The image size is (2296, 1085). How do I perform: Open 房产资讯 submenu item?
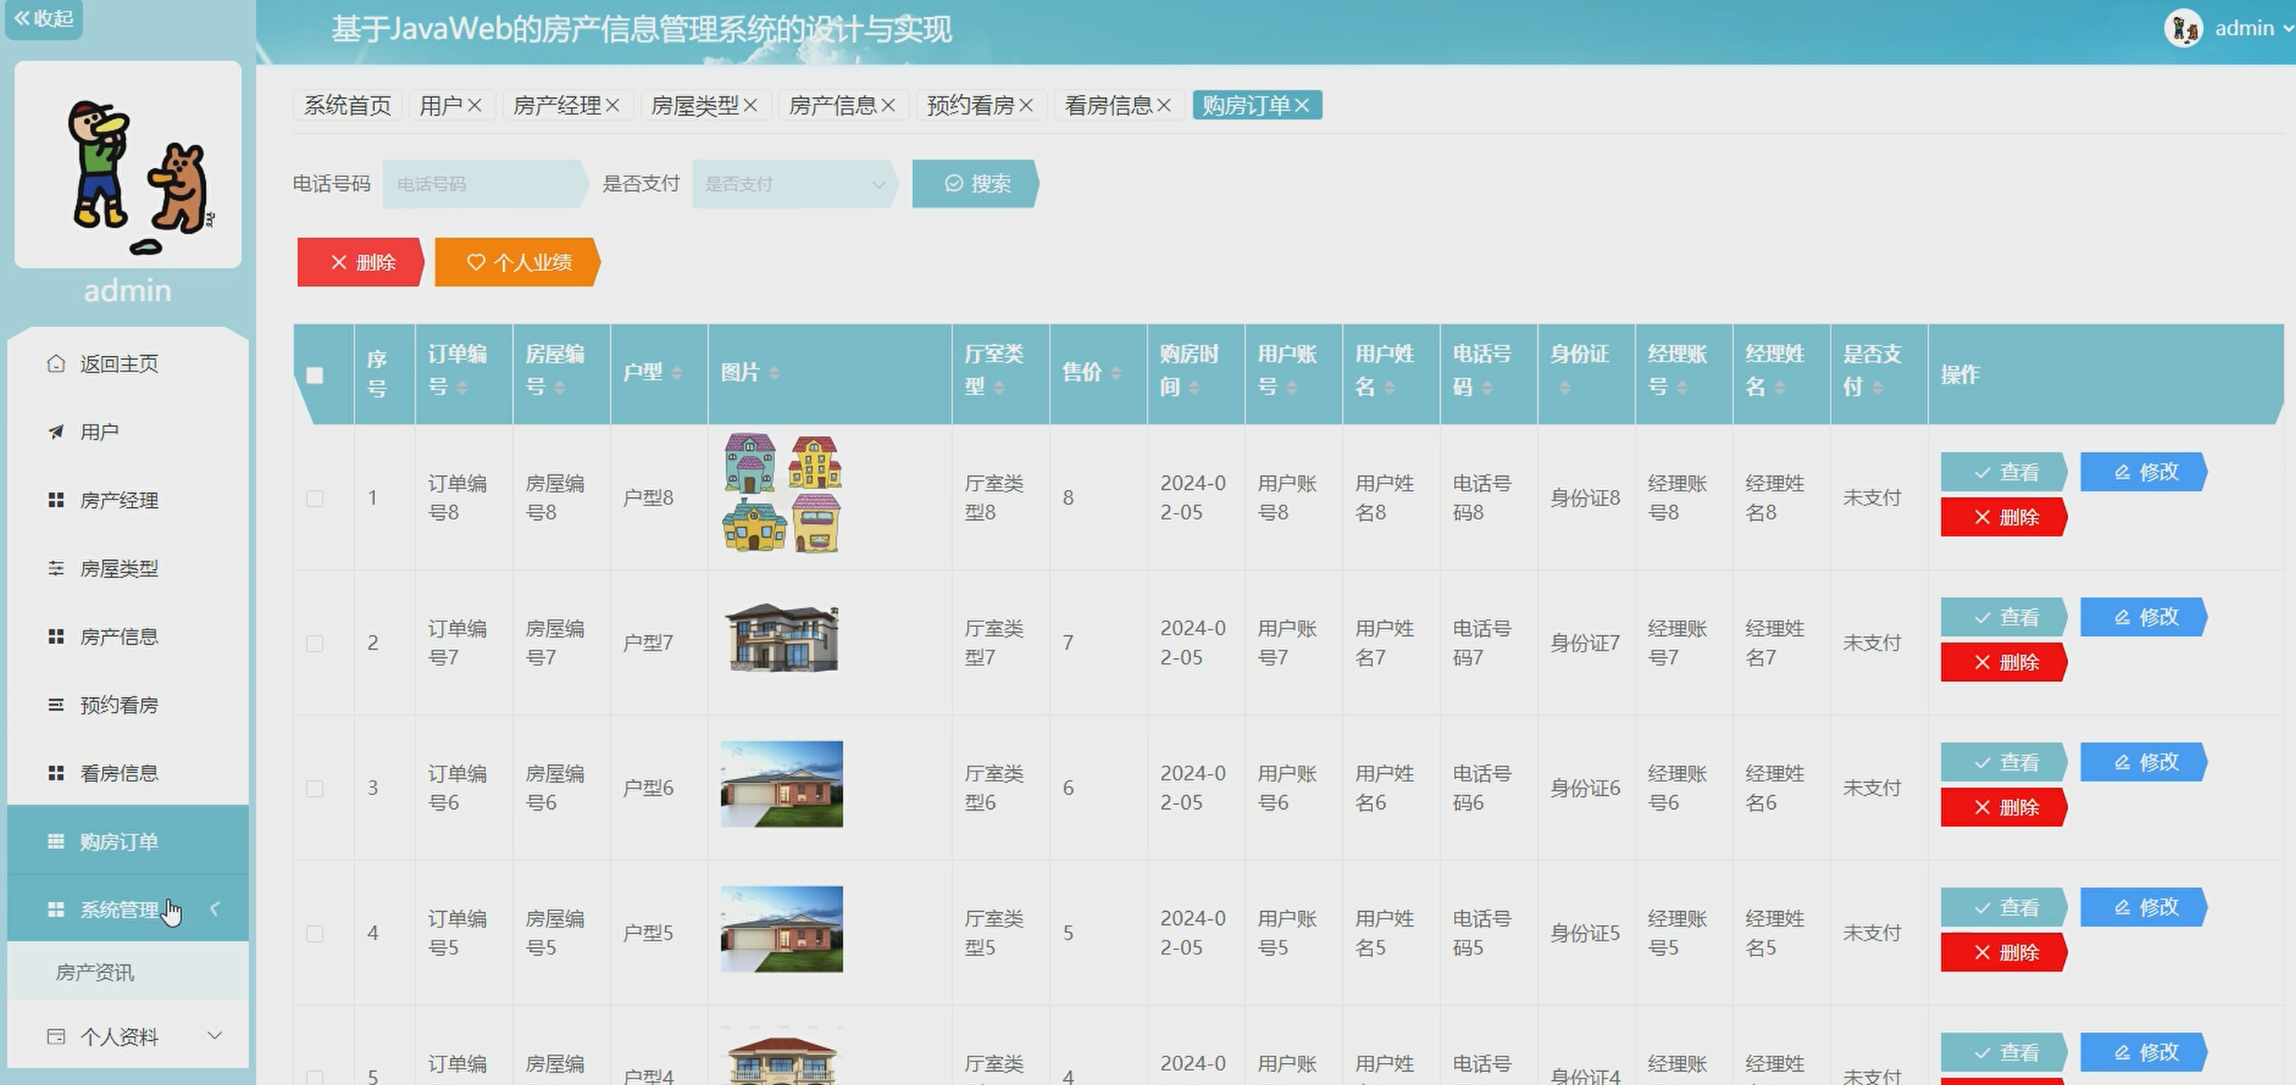(x=127, y=972)
